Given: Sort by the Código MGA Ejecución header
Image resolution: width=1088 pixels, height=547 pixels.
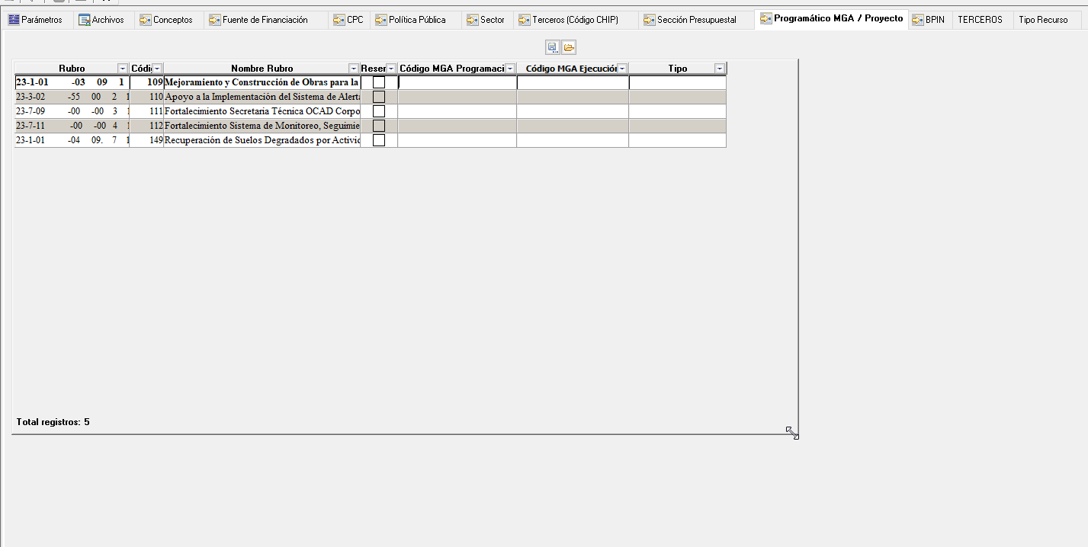Looking at the screenshot, I should click(570, 69).
